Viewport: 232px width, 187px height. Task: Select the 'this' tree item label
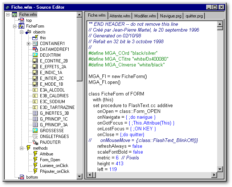[43, 38]
